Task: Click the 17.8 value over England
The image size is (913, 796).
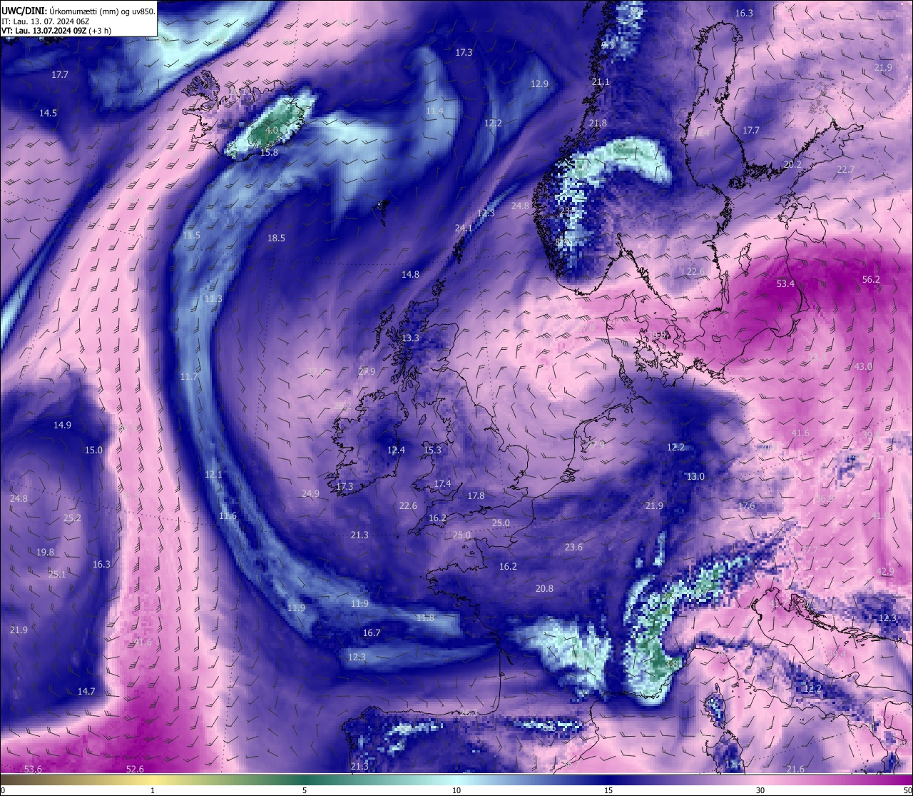Action: [476, 495]
